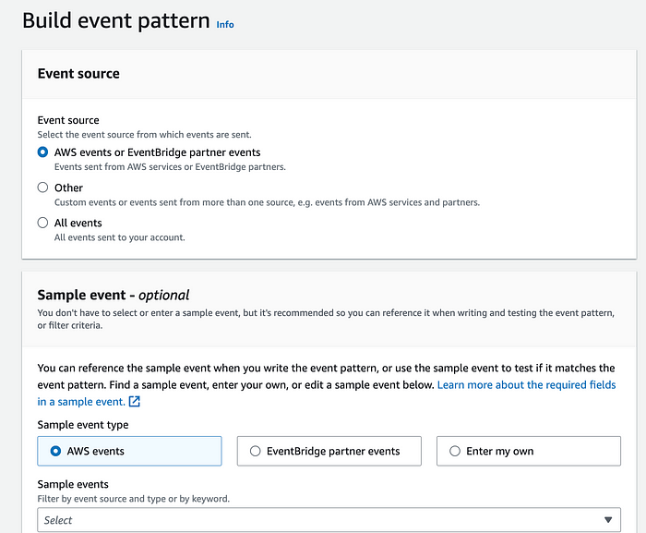Click the external link icon after sample event link
This screenshot has width=646, height=533.
point(135,402)
